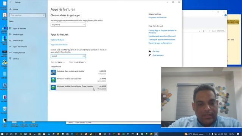
Task: Open Default apps in the sidebar
Action: (x=18, y=34)
